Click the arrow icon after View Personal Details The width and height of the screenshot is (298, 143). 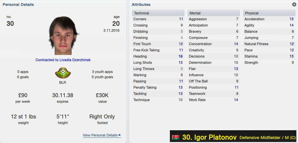[120, 135]
